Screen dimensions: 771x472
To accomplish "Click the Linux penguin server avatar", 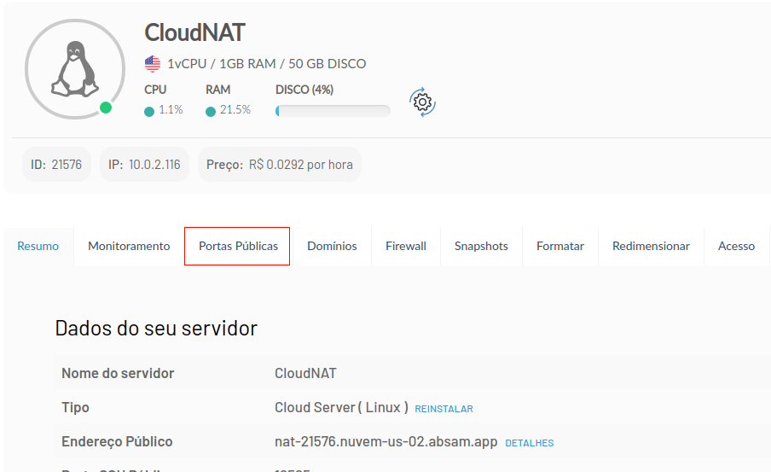I will coord(69,68).
